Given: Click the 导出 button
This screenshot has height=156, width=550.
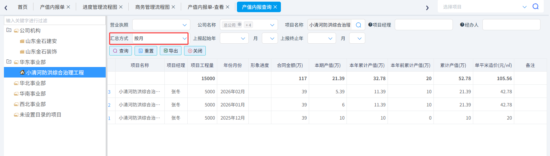Looking at the screenshot, I should [171, 51].
